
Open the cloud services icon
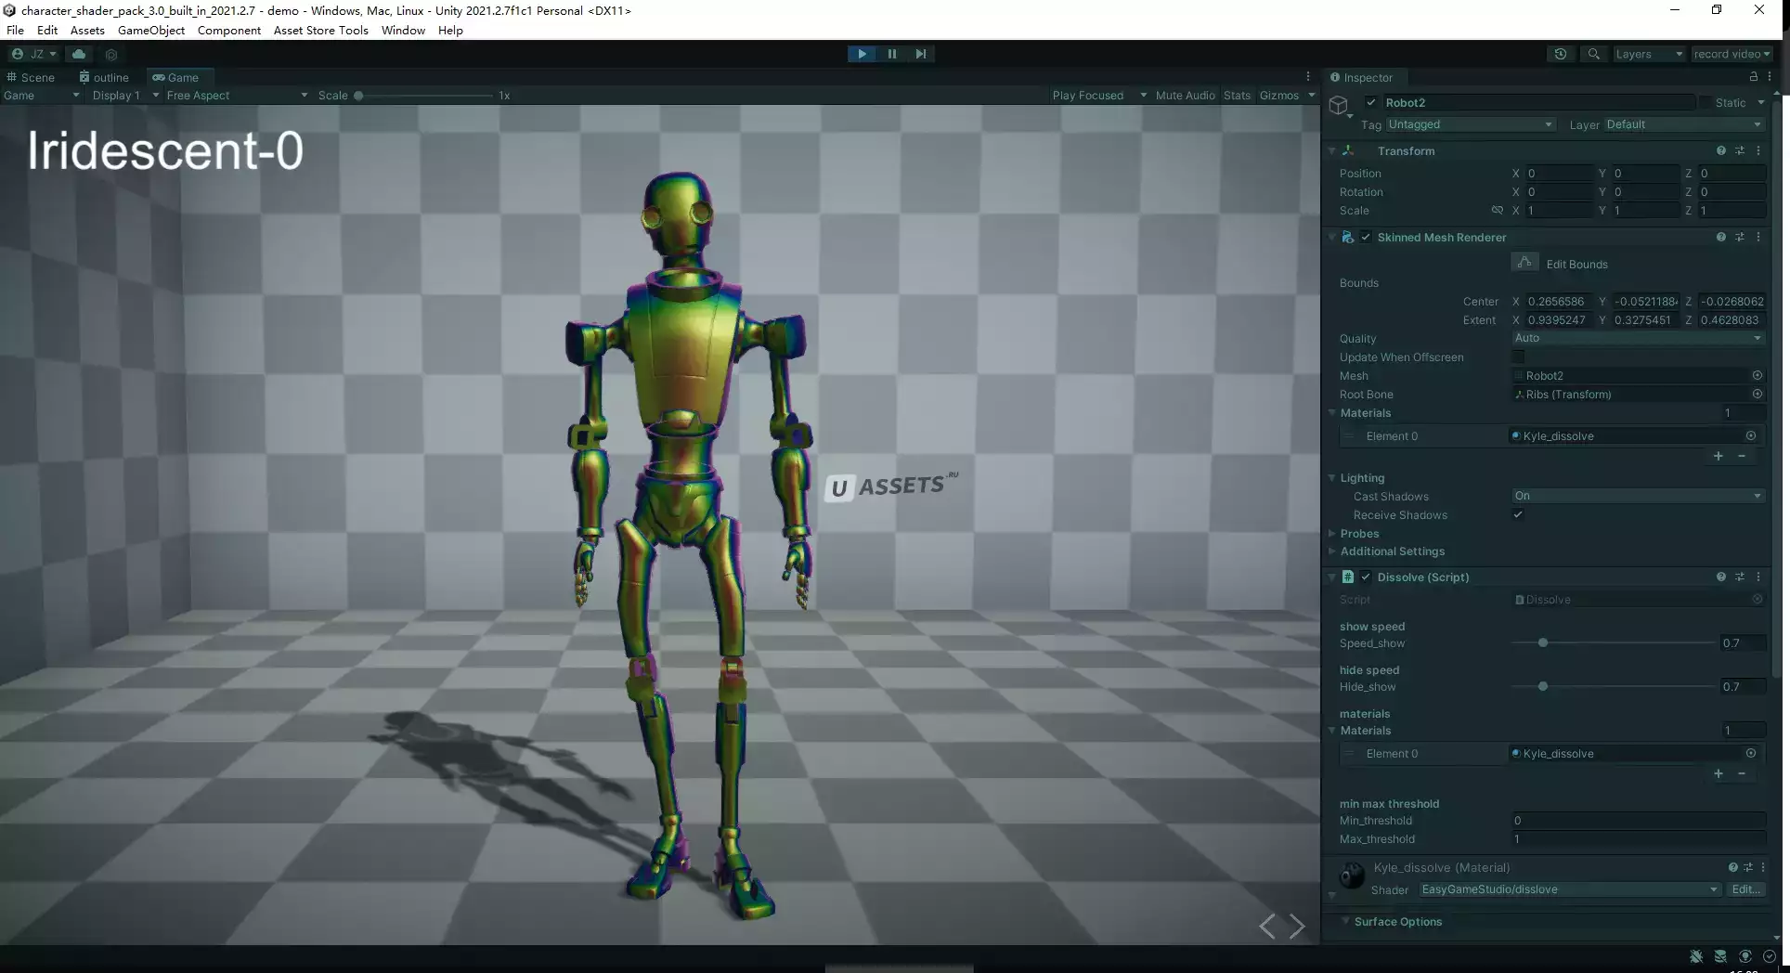[x=79, y=54]
